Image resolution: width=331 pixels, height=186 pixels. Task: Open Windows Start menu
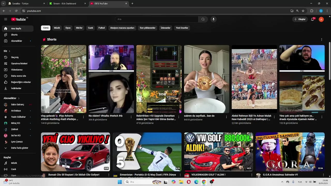(x=119, y=182)
